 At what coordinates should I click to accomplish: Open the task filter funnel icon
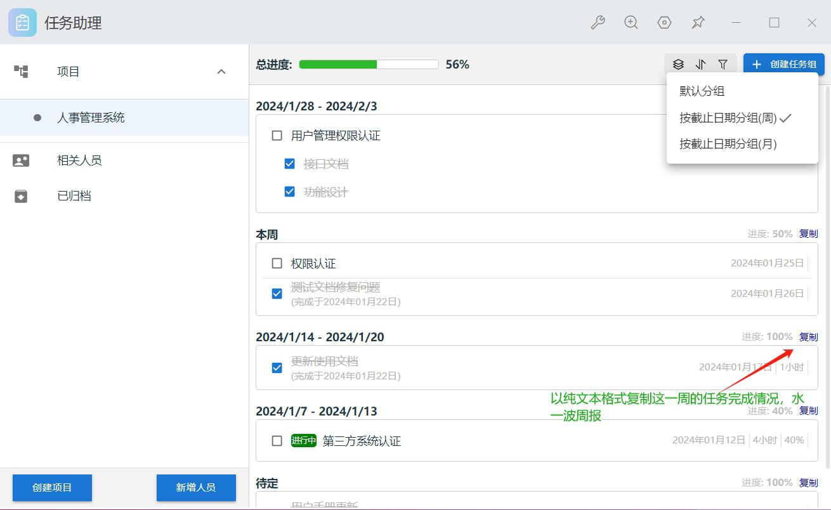(723, 64)
